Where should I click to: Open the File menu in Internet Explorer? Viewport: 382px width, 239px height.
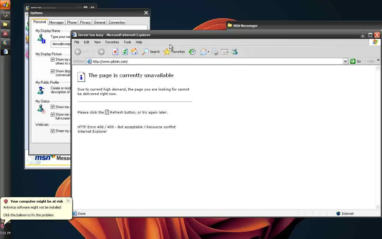tap(77, 42)
